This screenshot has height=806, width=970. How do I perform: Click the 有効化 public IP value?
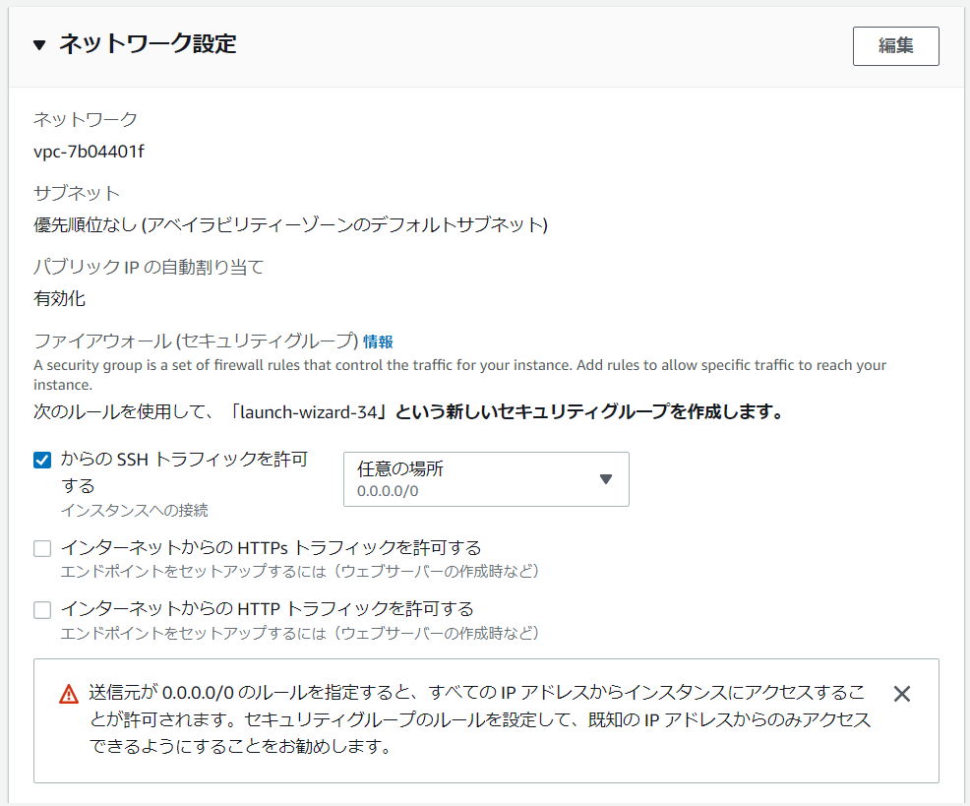coord(59,298)
